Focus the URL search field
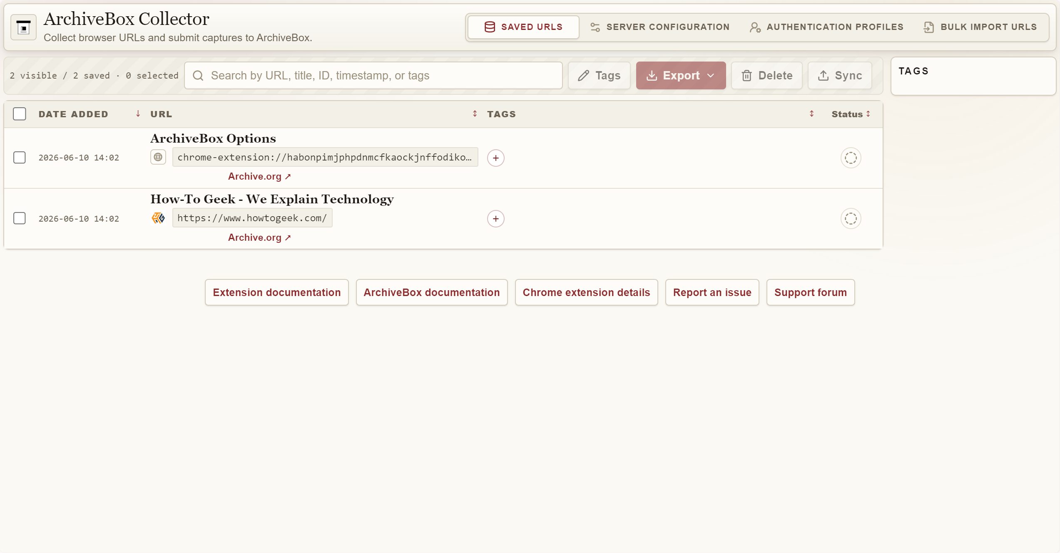Image resolution: width=1060 pixels, height=553 pixels. (373, 75)
